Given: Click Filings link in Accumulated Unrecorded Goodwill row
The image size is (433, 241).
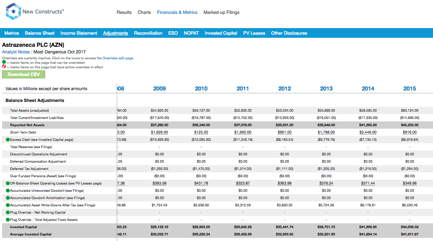Looking at the screenshot, I should pyautogui.click(x=77, y=191).
